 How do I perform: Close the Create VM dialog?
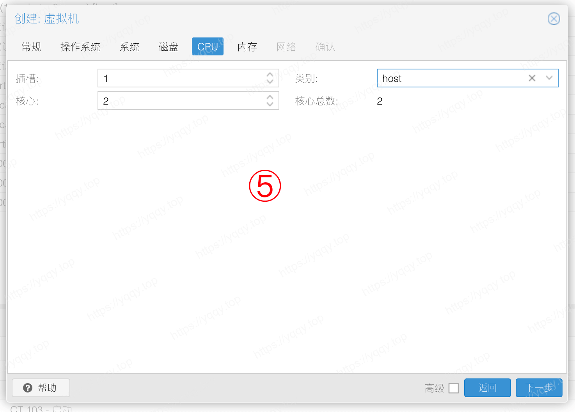(x=554, y=19)
